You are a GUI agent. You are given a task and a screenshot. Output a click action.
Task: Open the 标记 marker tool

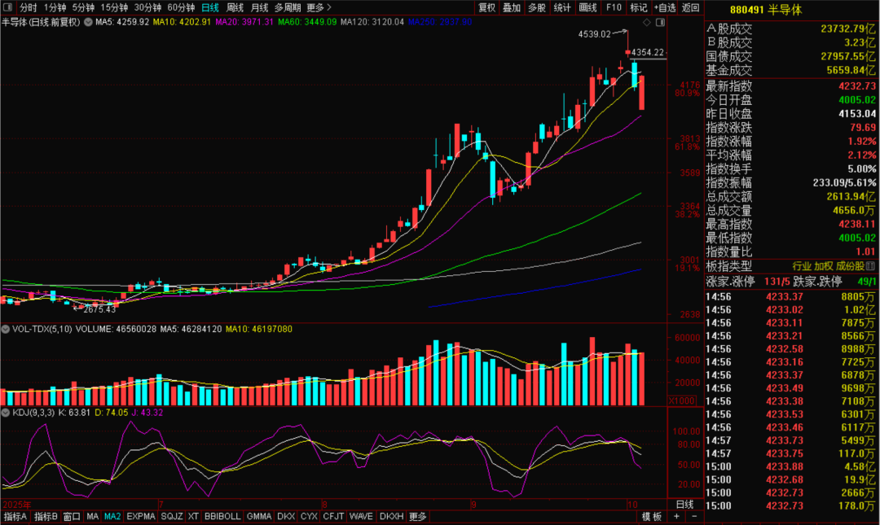click(x=639, y=7)
